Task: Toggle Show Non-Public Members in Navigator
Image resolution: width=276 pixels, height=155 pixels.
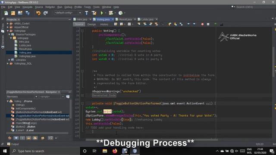Action: tap(29, 138)
